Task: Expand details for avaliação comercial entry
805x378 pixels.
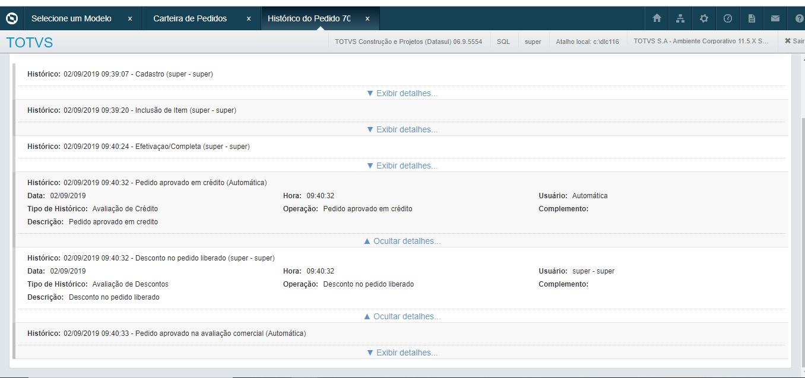Action: tap(402, 352)
